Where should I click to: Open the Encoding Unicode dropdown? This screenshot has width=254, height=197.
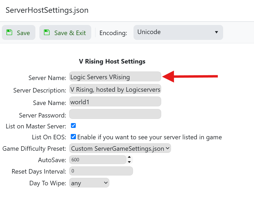(178, 32)
